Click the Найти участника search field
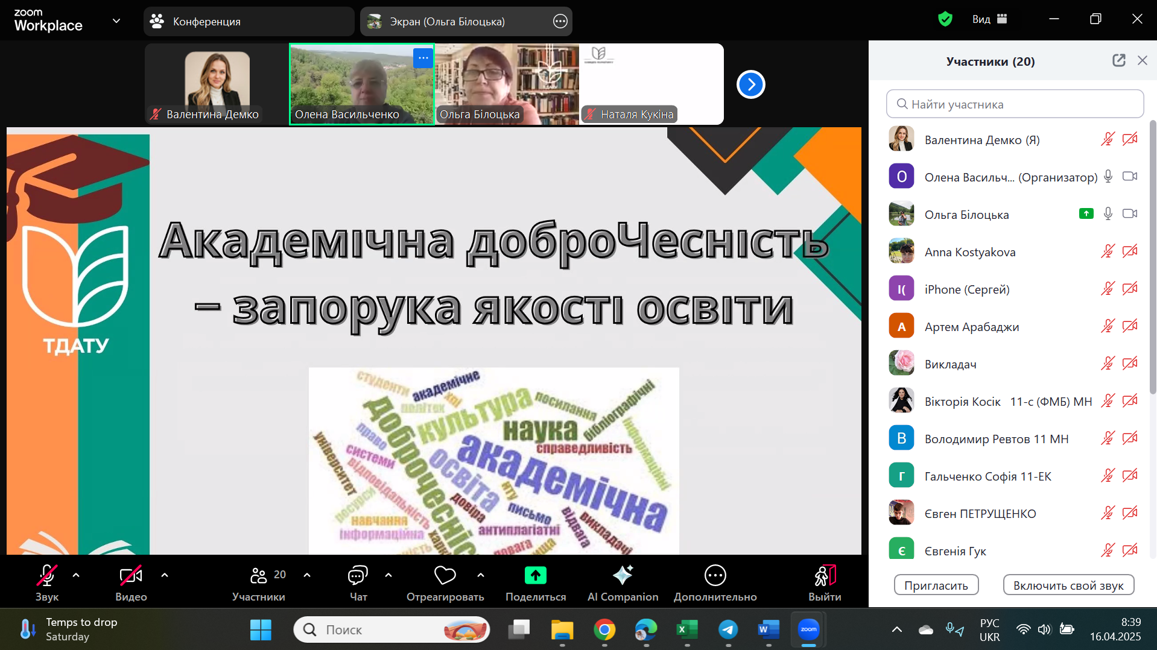This screenshot has height=650, width=1157. click(1015, 104)
